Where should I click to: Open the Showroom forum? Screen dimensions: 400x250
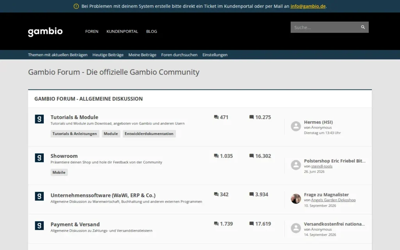(x=64, y=156)
